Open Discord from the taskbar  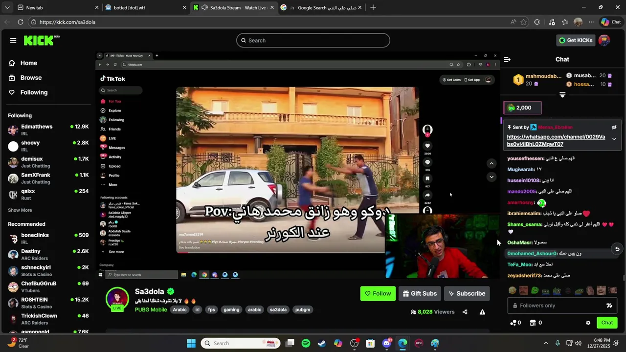[x=386, y=343]
